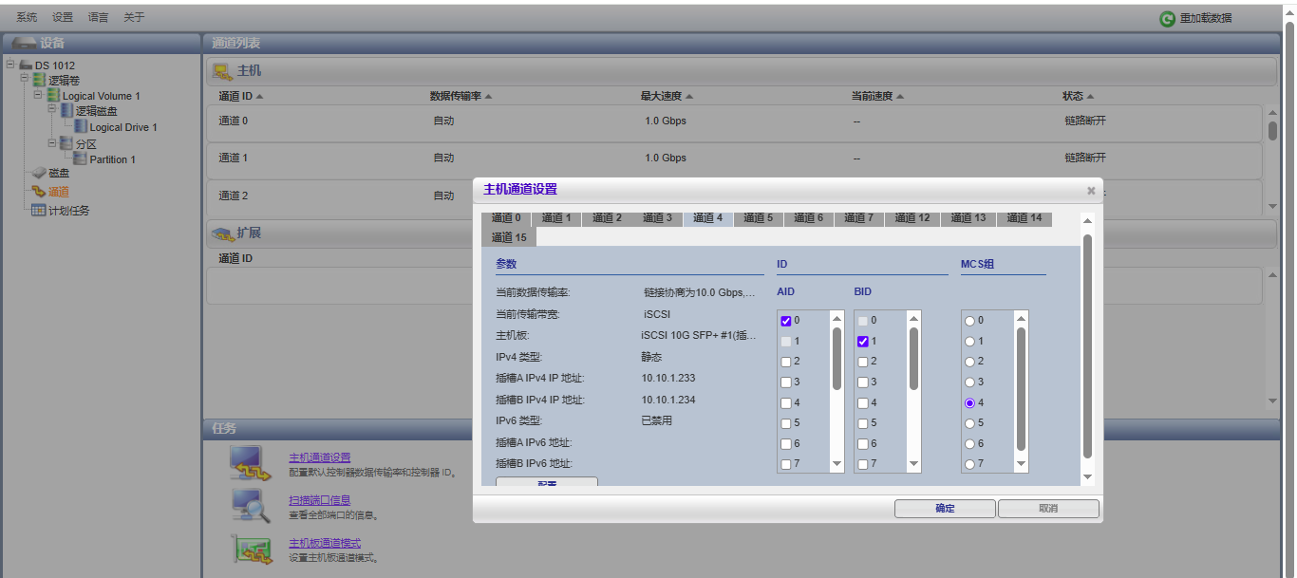The image size is (1297, 578).
Task: Enable BID checkbox 2
Action: 862,362
